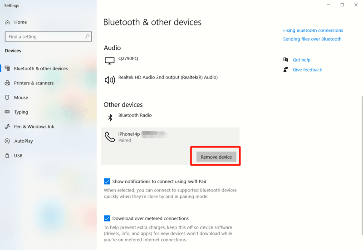Select the Printers & scanners printer icon
The image size is (363, 250).
tap(7, 83)
